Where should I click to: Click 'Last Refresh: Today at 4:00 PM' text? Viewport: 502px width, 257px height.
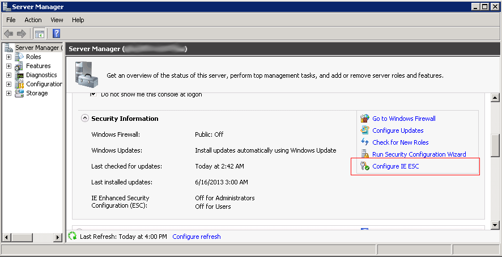click(x=124, y=237)
